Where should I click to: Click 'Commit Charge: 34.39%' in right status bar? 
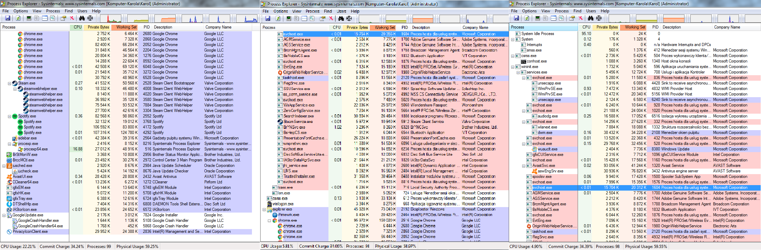[570, 247]
